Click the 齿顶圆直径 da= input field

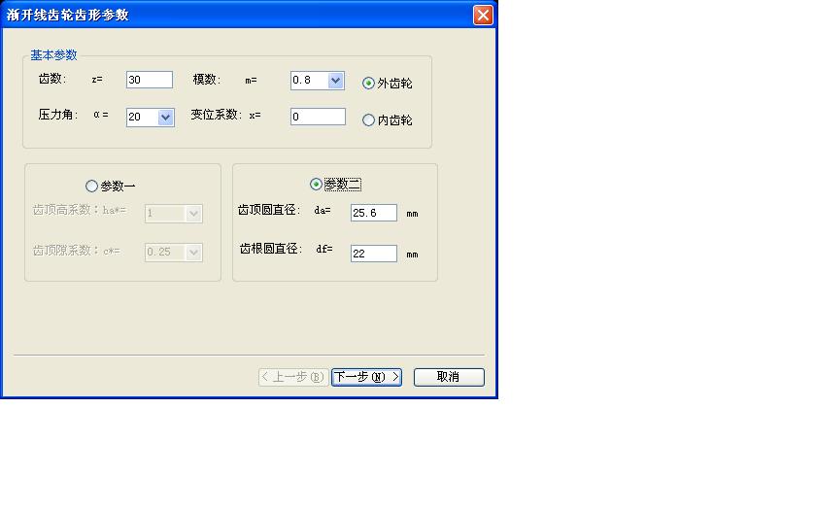pos(374,213)
